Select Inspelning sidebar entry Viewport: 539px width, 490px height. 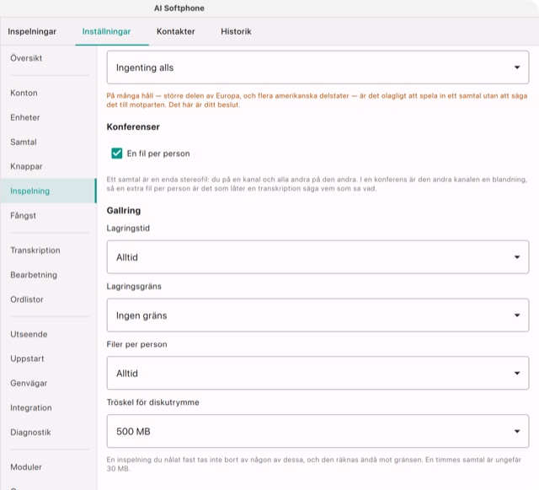[x=49, y=191]
